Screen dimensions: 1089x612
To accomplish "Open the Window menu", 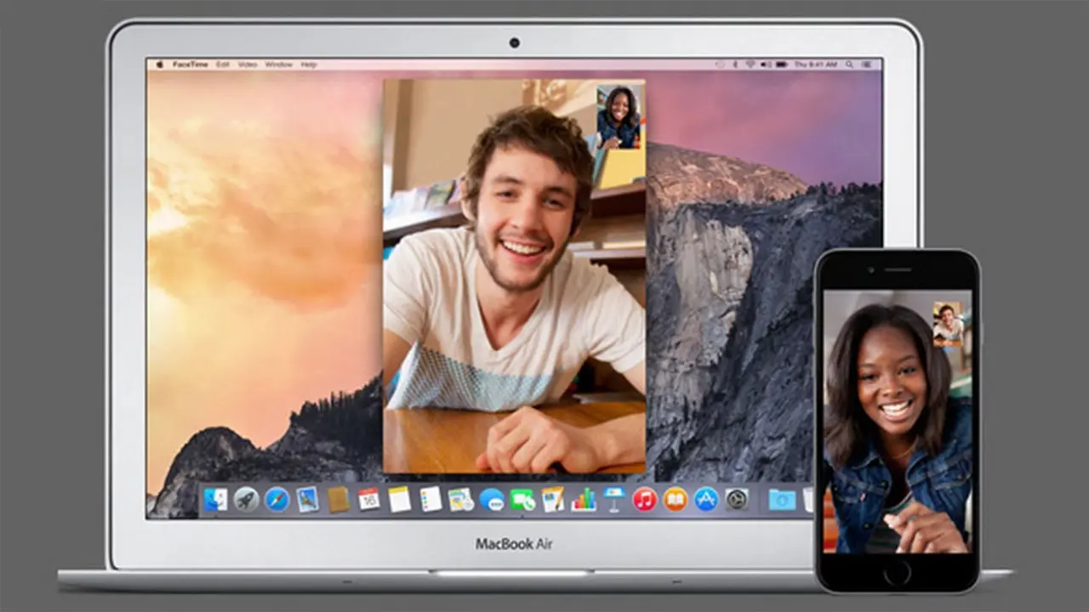I will click(278, 65).
